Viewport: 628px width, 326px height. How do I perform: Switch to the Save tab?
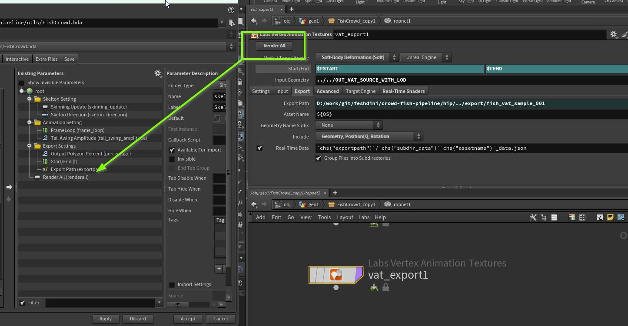coord(70,59)
